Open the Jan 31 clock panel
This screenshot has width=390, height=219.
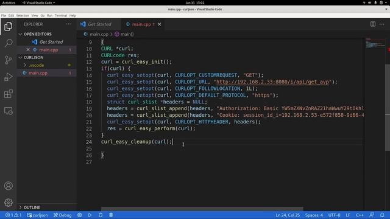coord(195,2)
